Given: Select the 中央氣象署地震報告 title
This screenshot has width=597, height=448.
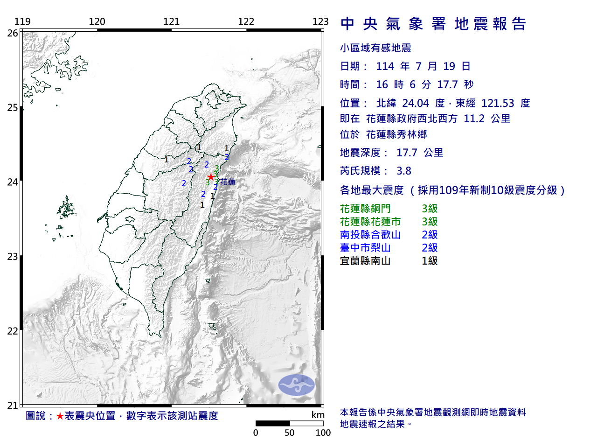Looking at the screenshot, I should point(433,24).
